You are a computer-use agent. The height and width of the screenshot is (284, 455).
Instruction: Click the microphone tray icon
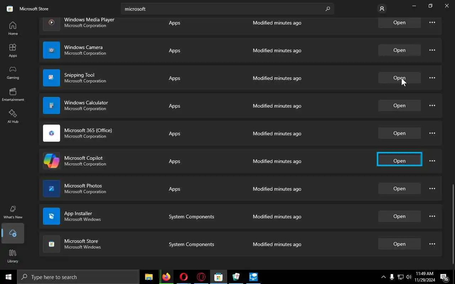tap(392, 277)
